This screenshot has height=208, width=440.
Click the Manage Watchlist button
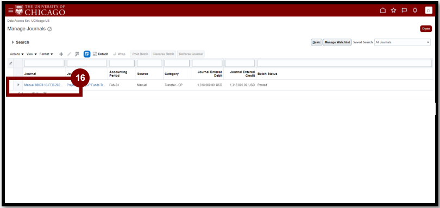click(x=337, y=42)
